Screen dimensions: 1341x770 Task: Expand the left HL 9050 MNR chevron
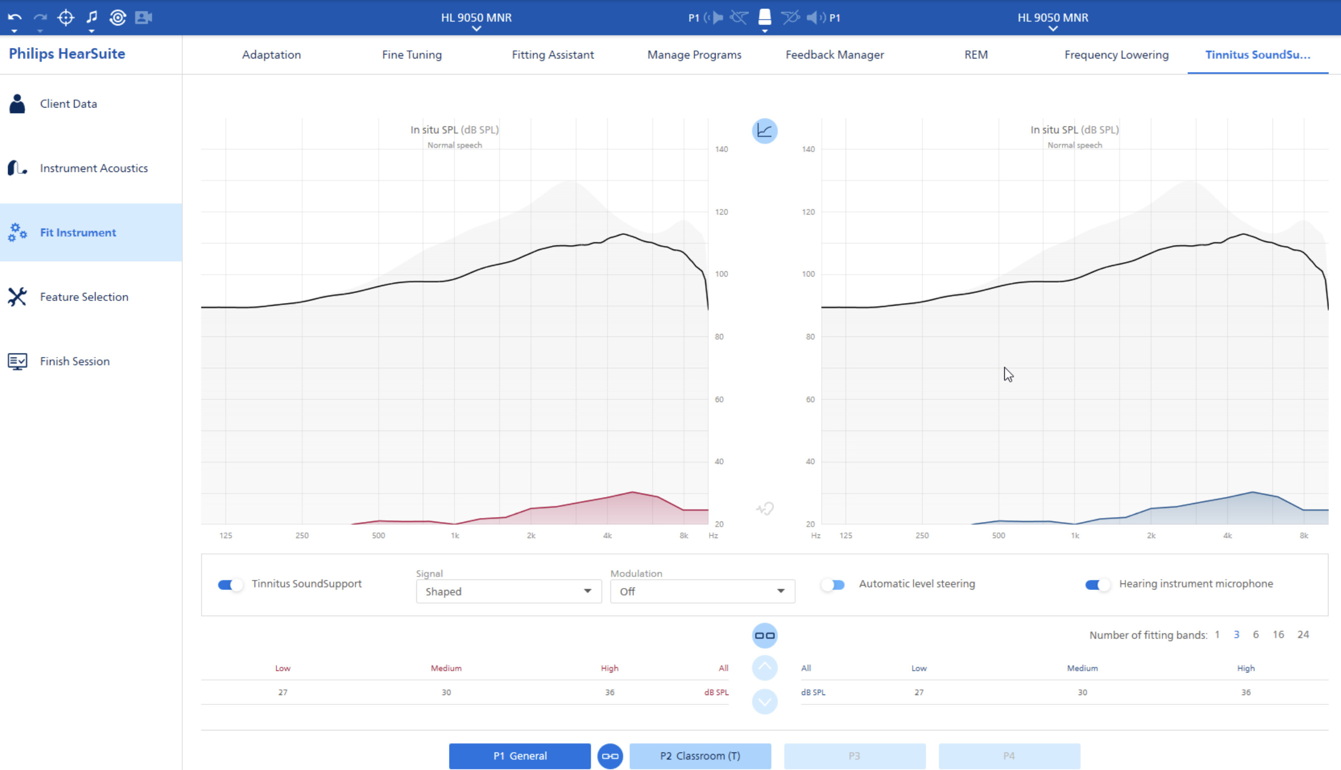(476, 29)
